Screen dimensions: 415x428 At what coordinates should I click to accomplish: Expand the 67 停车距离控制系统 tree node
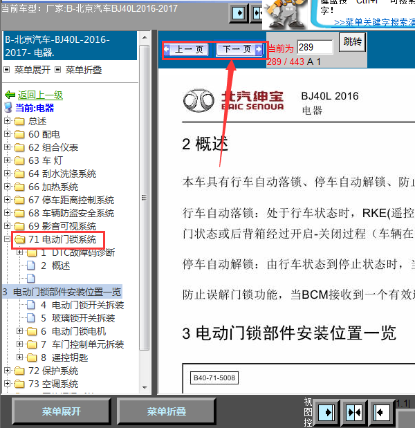pyautogui.click(x=8, y=200)
